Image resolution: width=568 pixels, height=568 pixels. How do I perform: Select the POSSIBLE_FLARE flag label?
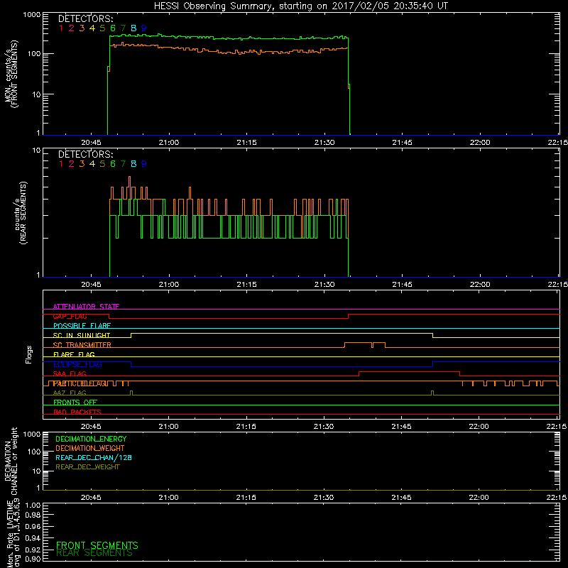[x=82, y=326]
